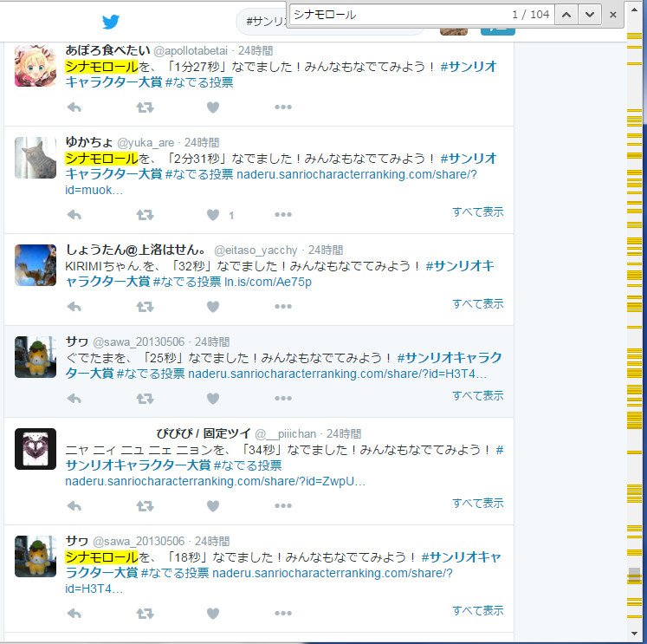Image resolution: width=647 pixels, height=644 pixels.
Task: Open user name ゆかちょ
Action: point(88,142)
